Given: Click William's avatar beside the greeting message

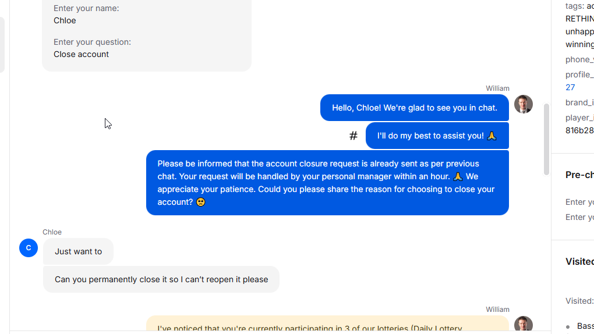Looking at the screenshot, I should 523,104.
